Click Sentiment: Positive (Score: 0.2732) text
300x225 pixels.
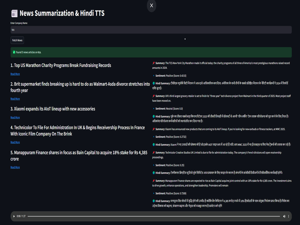pos(171,137)
